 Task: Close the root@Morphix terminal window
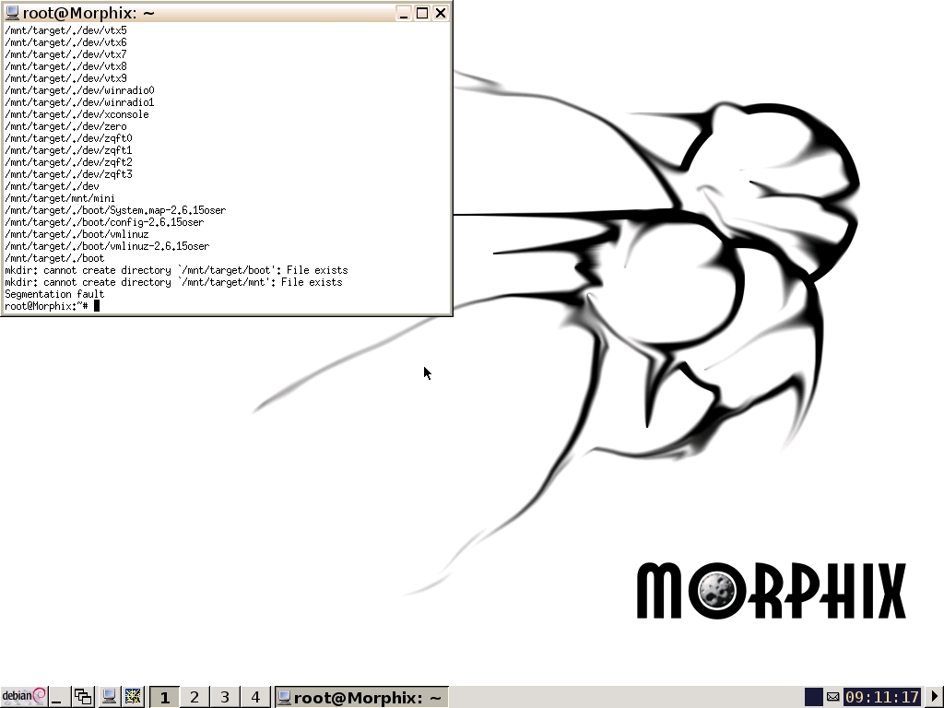coord(441,13)
